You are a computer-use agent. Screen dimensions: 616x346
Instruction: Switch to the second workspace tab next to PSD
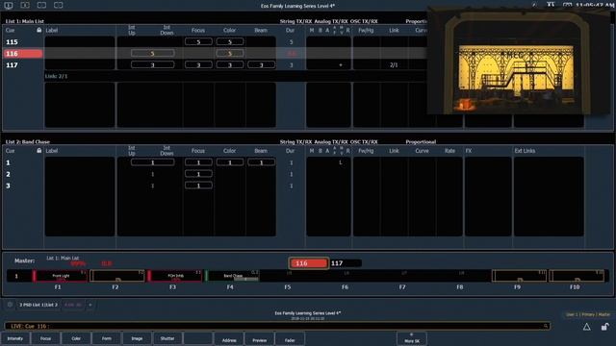[73, 305]
